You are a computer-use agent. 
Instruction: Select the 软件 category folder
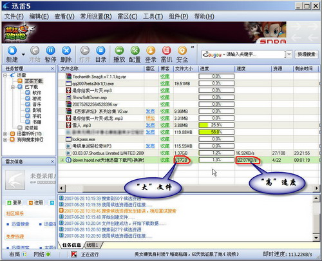click(37, 93)
